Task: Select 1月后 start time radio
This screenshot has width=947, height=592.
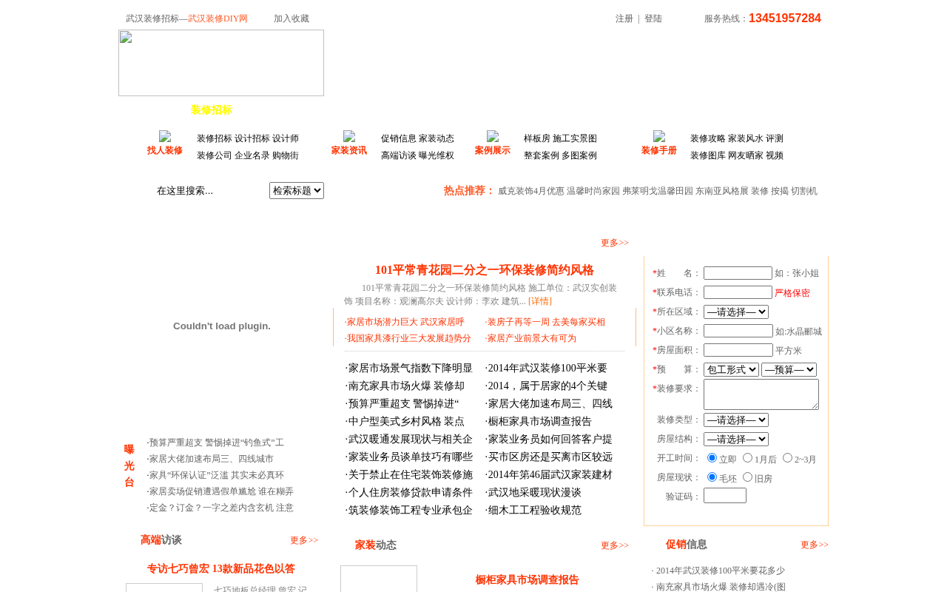Action: coord(748,458)
